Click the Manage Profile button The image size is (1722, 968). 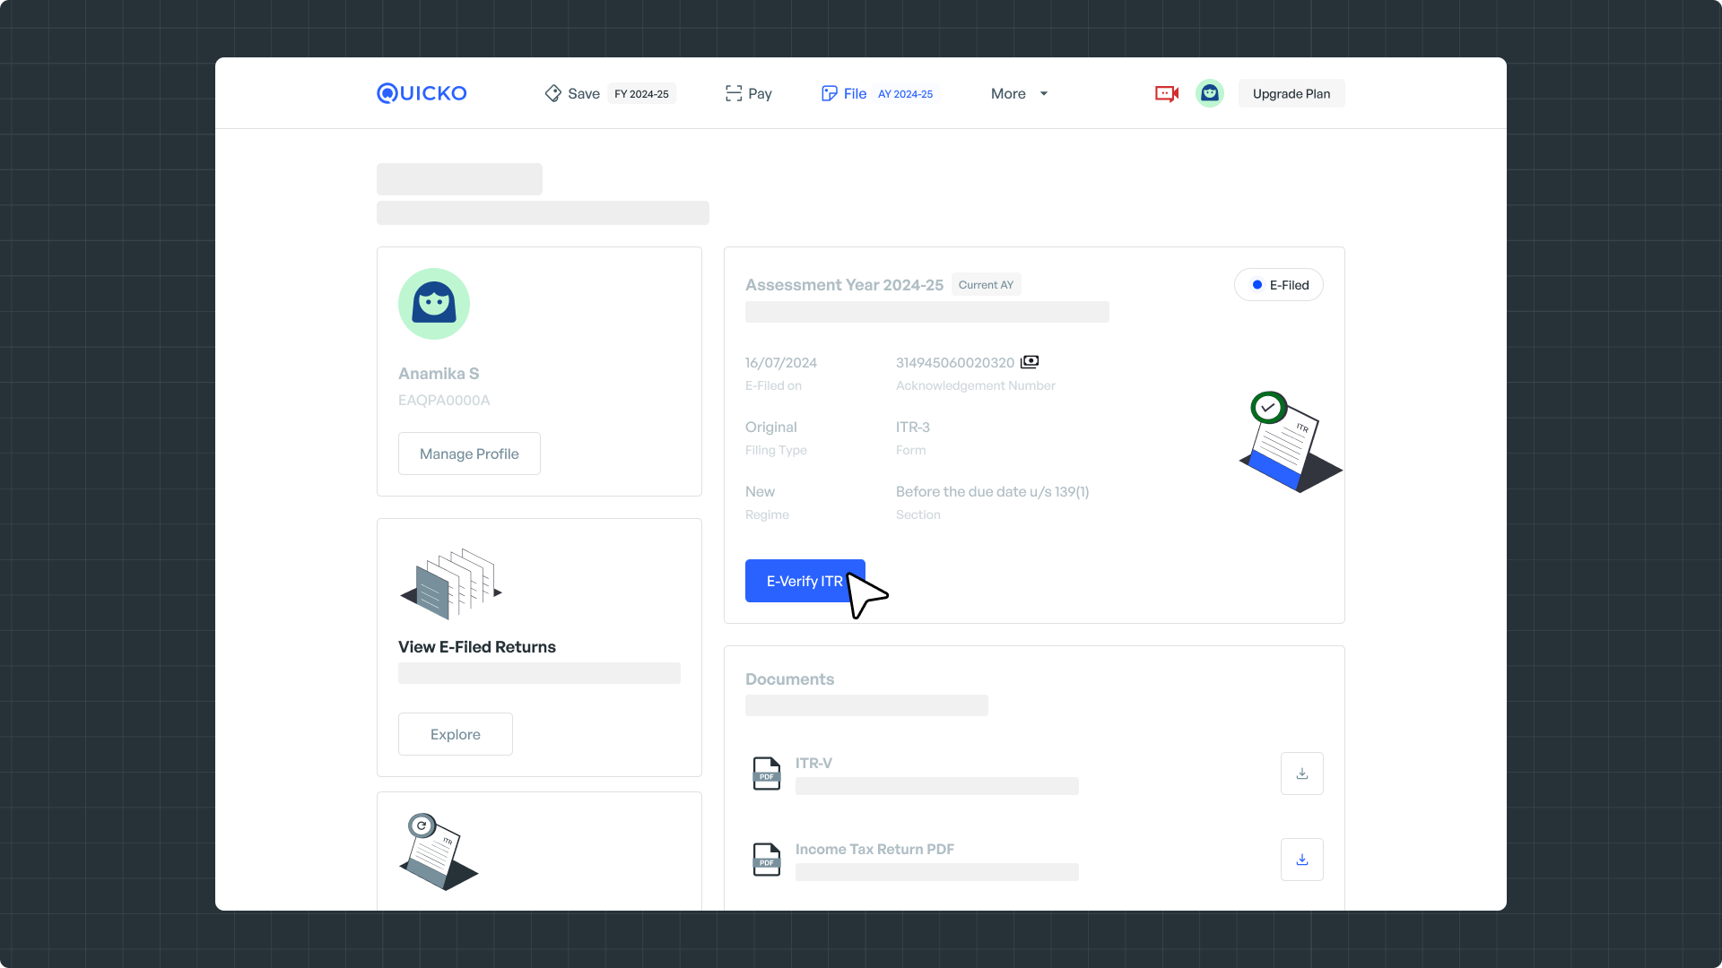click(x=469, y=454)
